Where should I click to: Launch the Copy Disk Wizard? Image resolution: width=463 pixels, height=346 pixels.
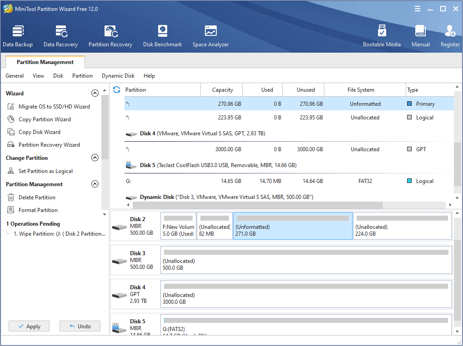pyautogui.click(x=33, y=132)
